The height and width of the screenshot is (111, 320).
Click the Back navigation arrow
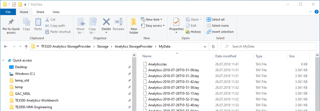pyautogui.click(x=6, y=46)
